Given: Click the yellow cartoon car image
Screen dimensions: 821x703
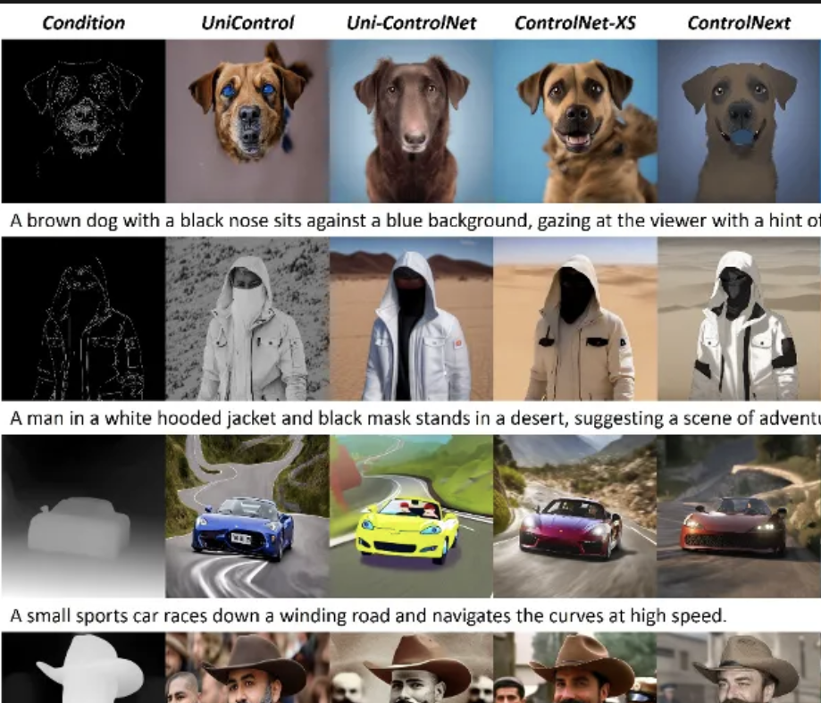Looking at the screenshot, I should click(410, 516).
